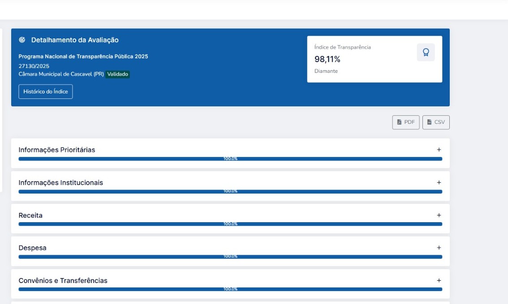The width and height of the screenshot is (508, 304).
Task: Open Histórico do Índice
Action: pyautogui.click(x=45, y=92)
